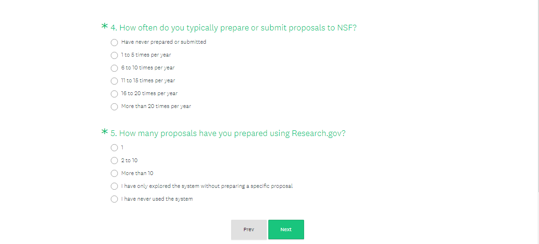Click the question 5 heading about Research.gov

pyautogui.click(x=232, y=134)
